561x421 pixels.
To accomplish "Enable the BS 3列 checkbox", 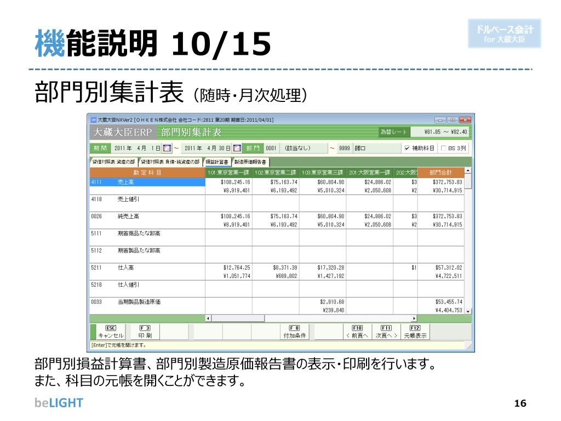I will [443, 148].
